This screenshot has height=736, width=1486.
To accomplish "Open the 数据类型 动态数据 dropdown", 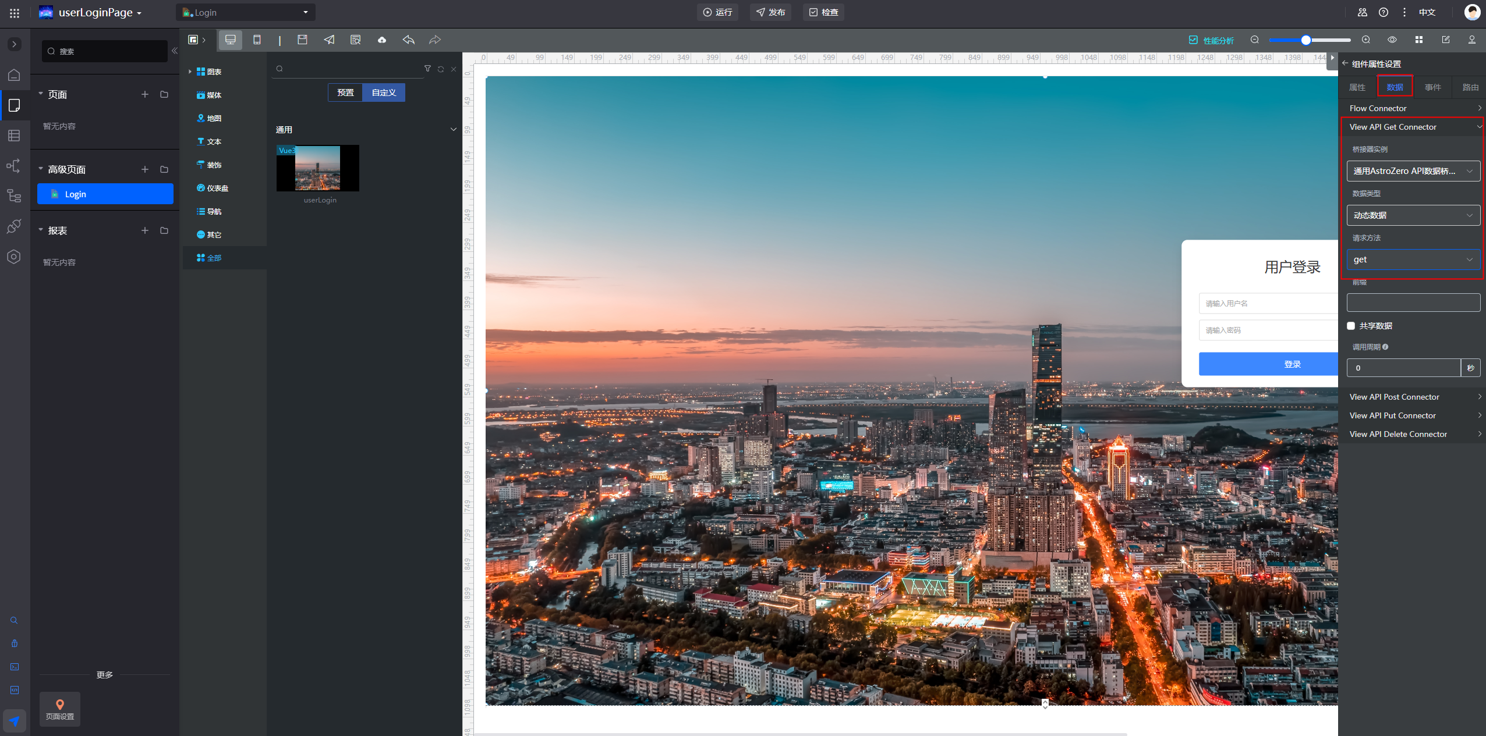I will click(x=1413, y=215).
